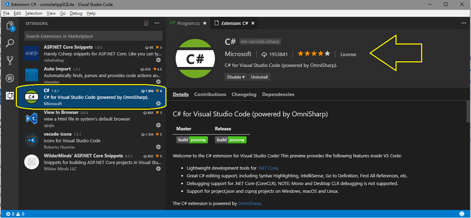Open the Debug view in activity bar
The height and width of the screenshot is (218, 471).
coord(10,78)
